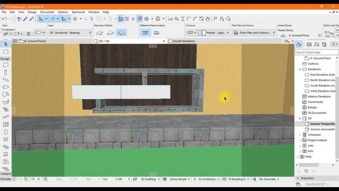The image size is (339, 191).
Task: Click the Inject Parameters syringe icon
Action: coord(32,19)
